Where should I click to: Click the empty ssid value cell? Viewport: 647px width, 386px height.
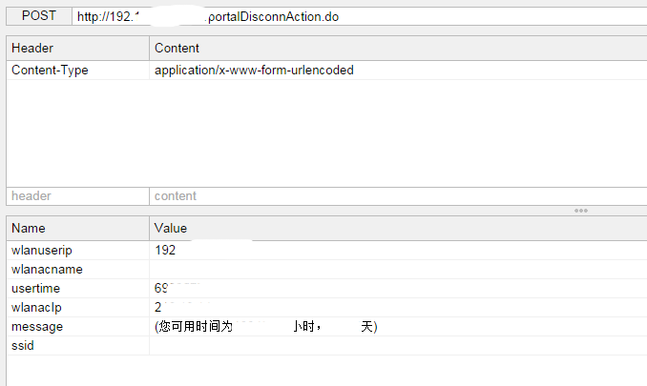coord(398,346)
